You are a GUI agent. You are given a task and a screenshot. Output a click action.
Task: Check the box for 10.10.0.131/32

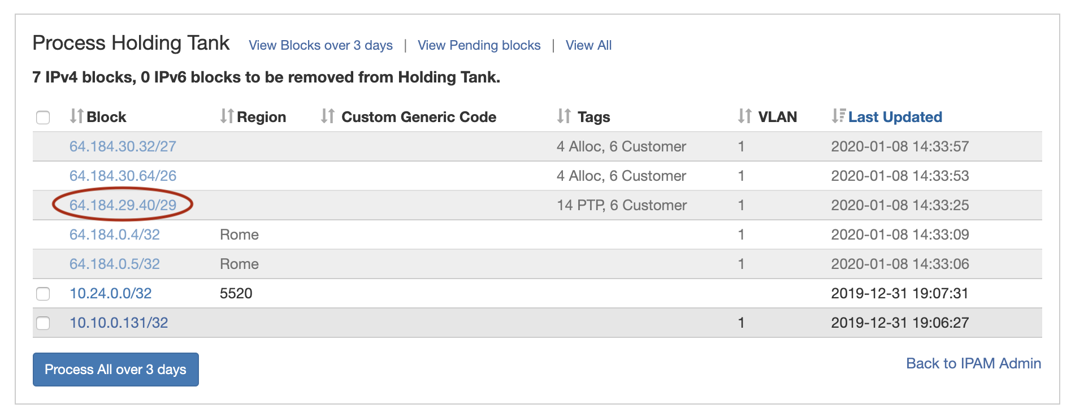point(43,323)
